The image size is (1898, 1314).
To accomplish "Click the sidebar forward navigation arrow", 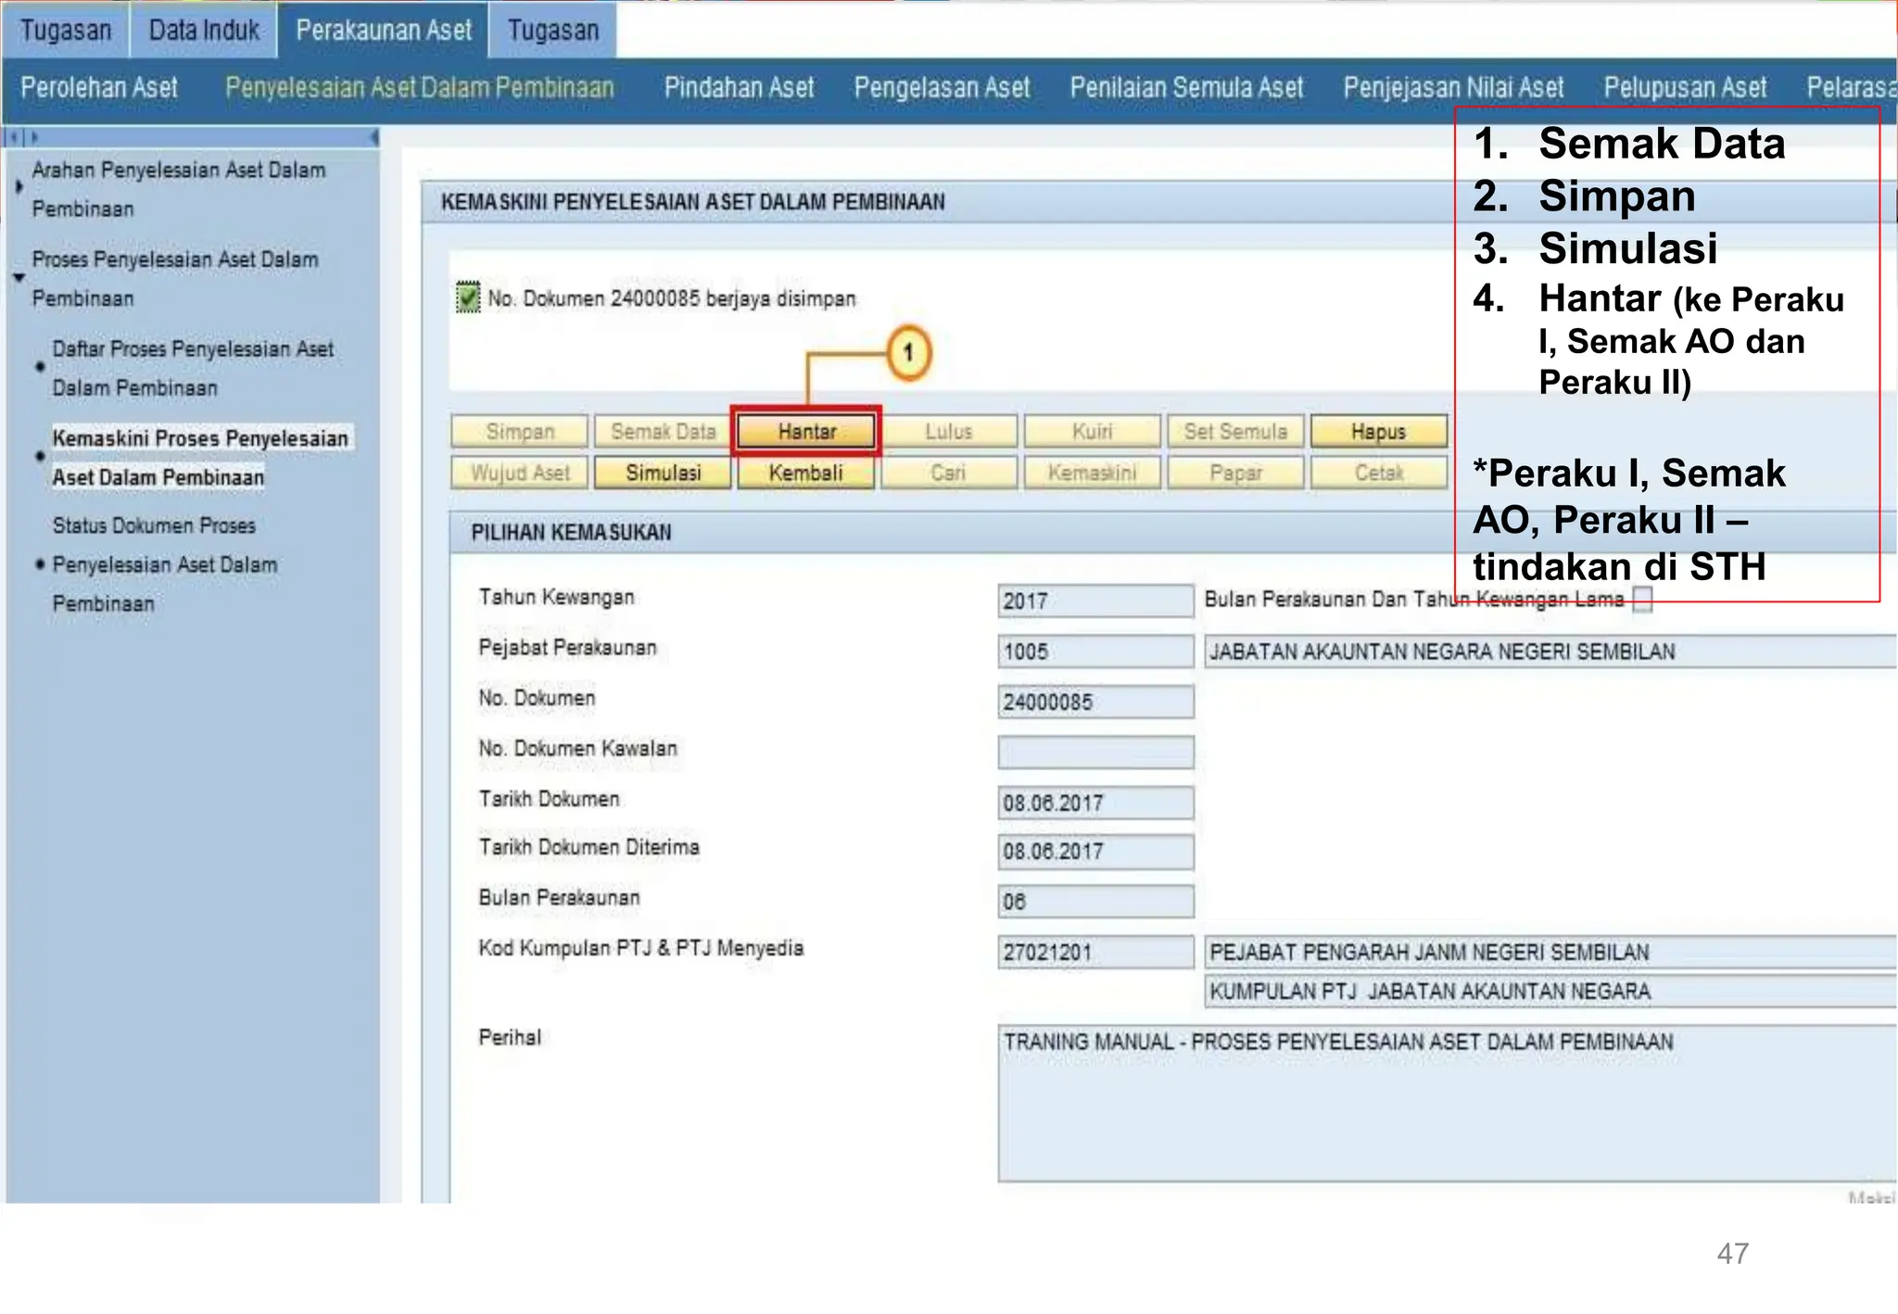I will 34,137.
